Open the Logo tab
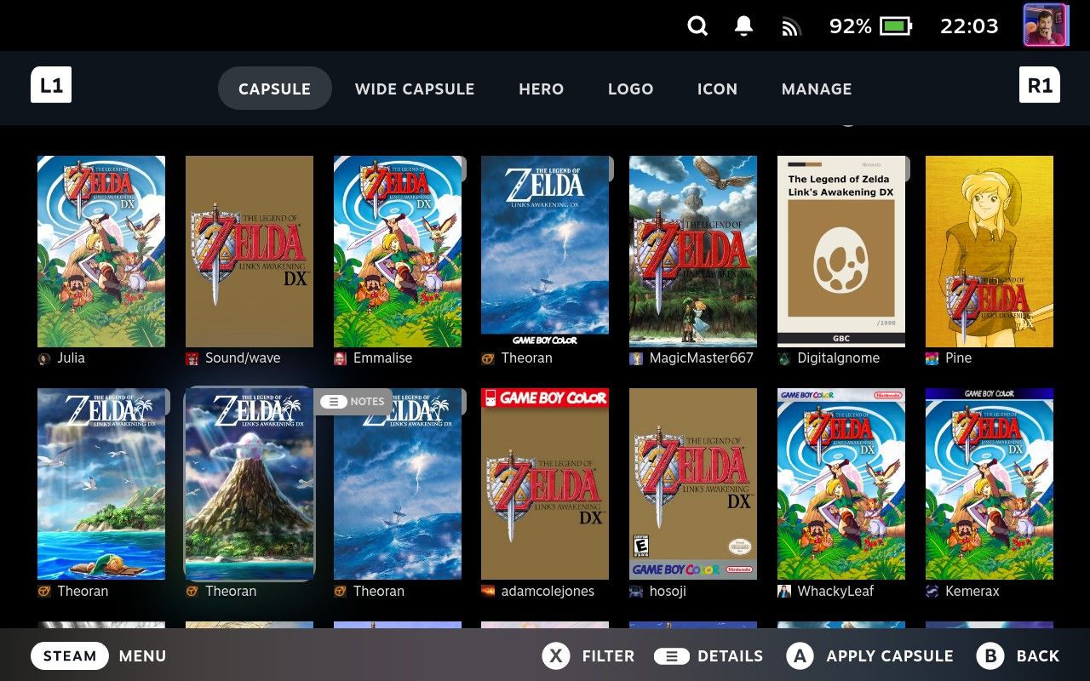The image size is (1090, 681). [x=631, y=89]
